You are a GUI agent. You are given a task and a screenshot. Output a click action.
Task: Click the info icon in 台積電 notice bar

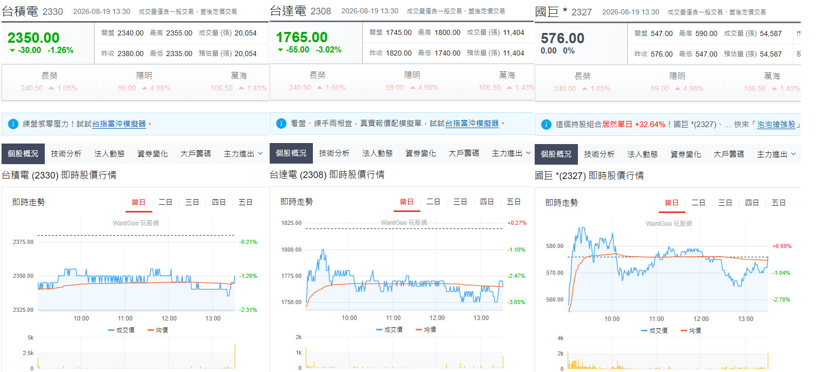(13, 124)
